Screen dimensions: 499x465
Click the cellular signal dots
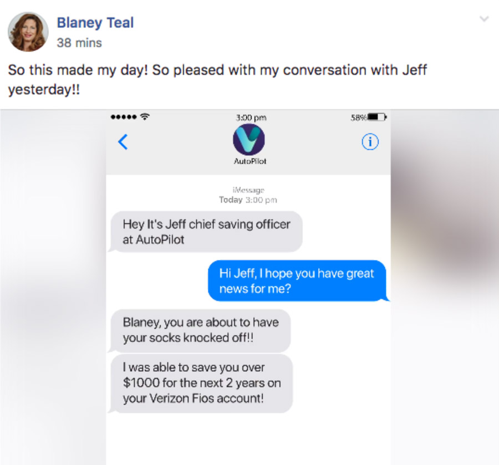(124, 117)
